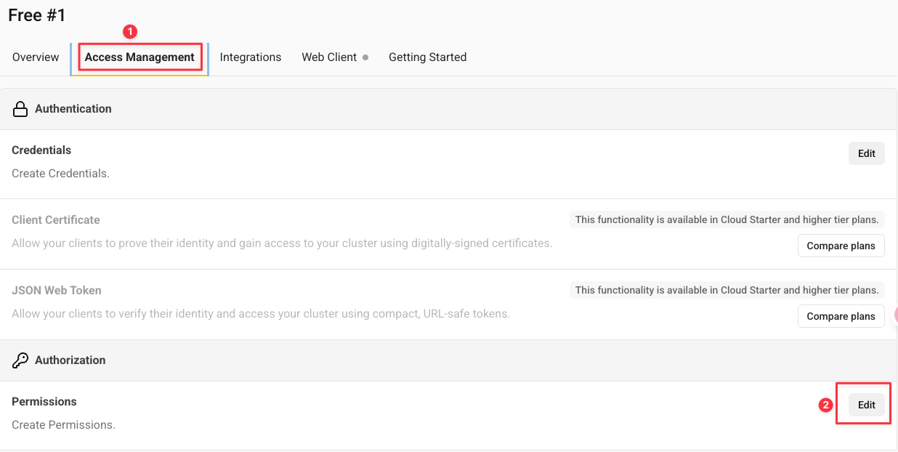Edit the Credentials settings
The image size is (898, 452).
866,153
